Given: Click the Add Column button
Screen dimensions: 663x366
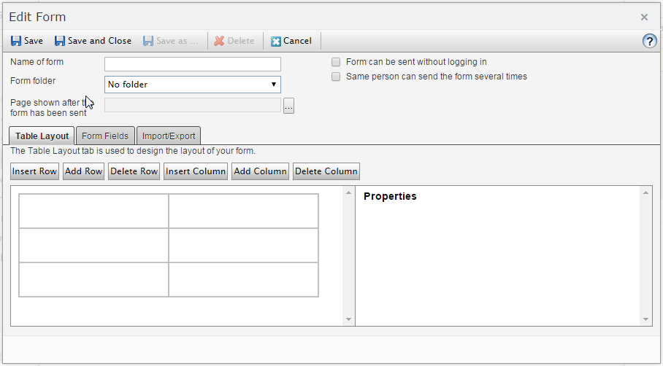Looking at the screenshot, I should click(x=260, y=171).
